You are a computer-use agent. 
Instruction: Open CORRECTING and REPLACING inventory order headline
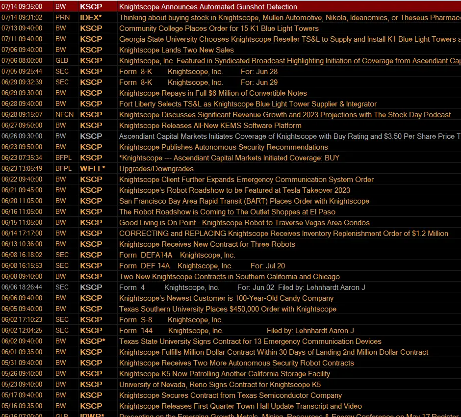coord(283,234)
